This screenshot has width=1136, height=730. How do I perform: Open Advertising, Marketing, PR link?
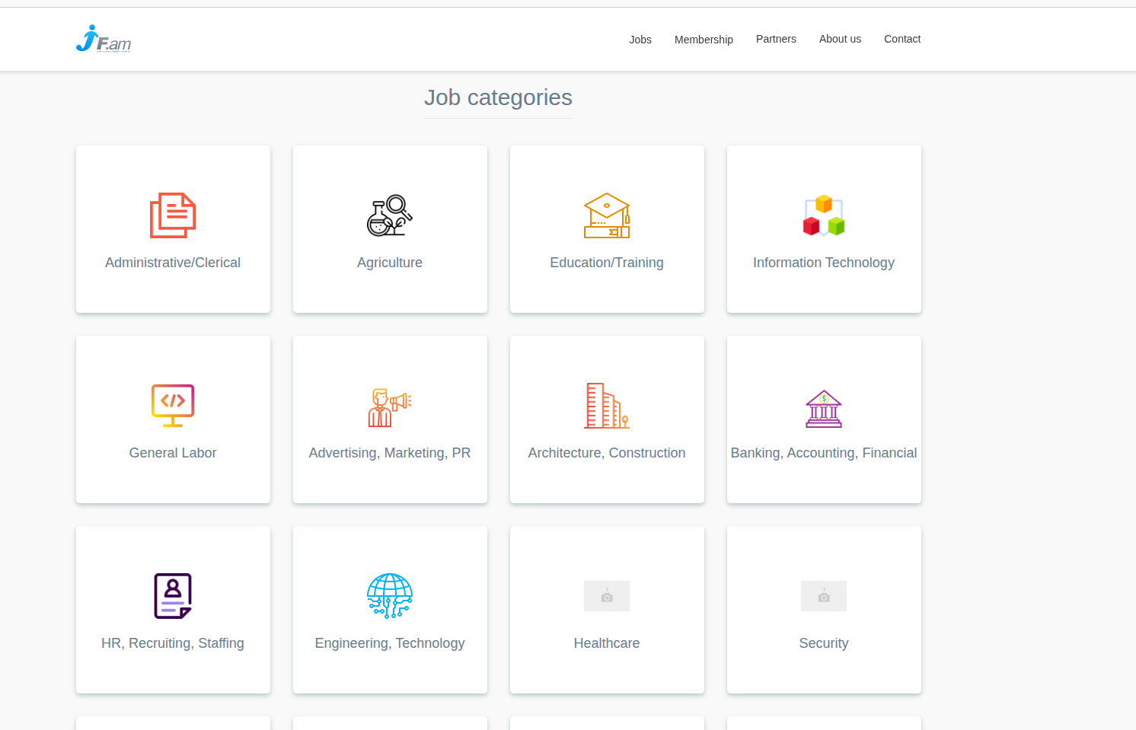coord(390,453)
